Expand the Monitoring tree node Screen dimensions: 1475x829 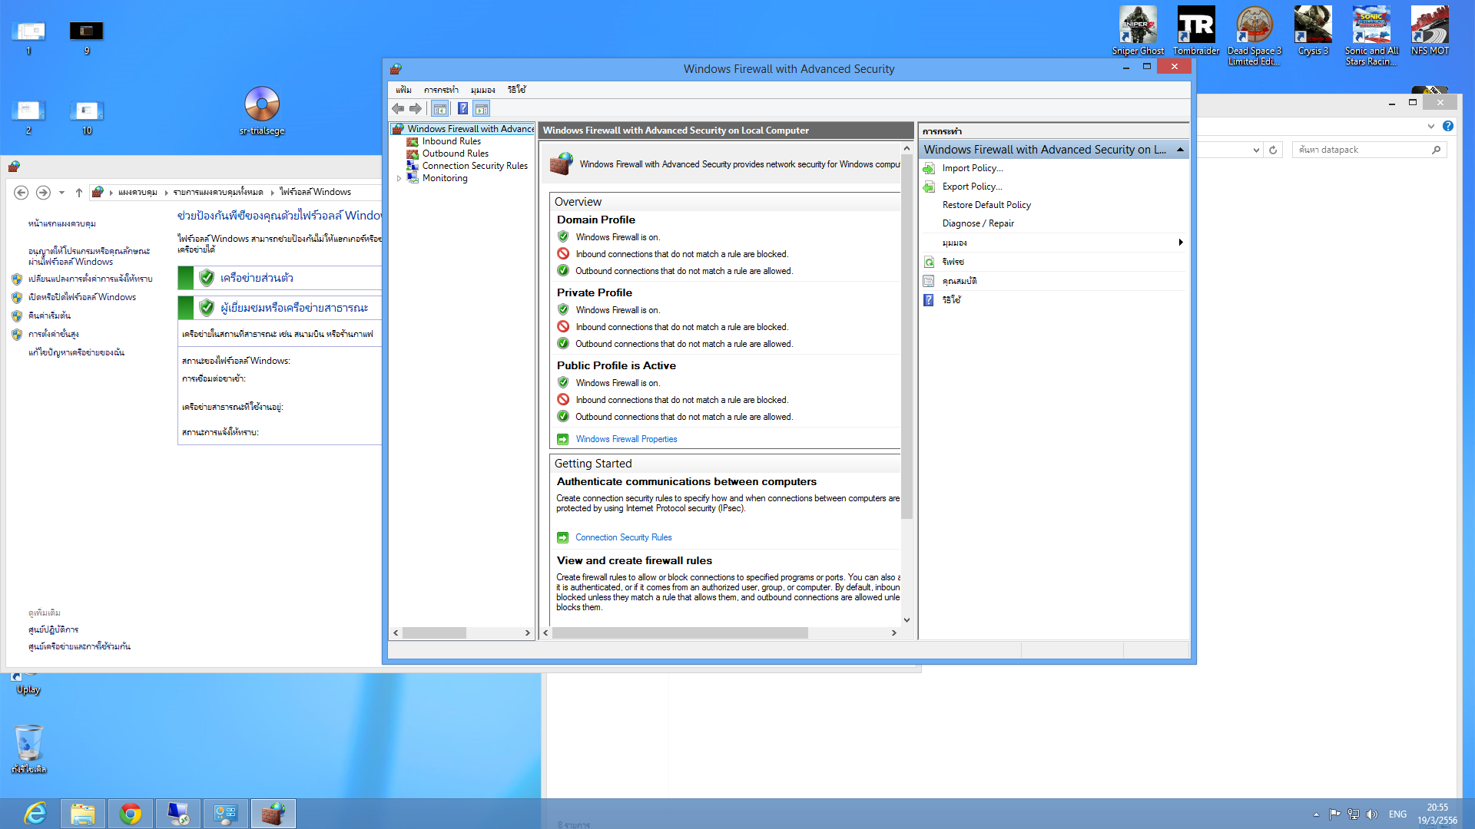click(x=399, y=178)
